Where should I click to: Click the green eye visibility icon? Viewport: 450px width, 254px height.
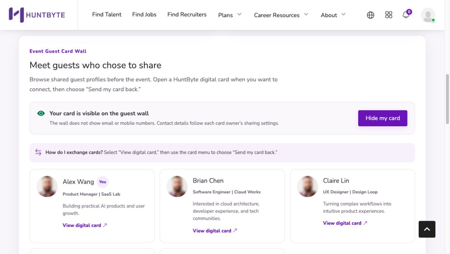(41, 113)
